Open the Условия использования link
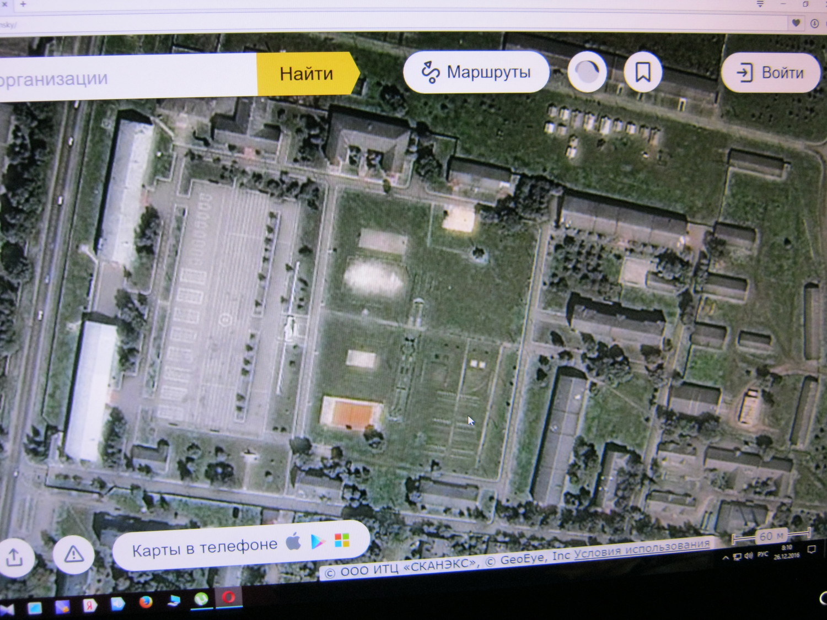The width and height of the screenshot is (827, 620). click(x=642, y=549)
